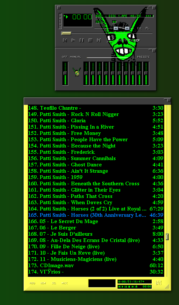Select 168. 07 - Je Suis D'ailleurs
179x305 pixels.
[x=96, y=234]
